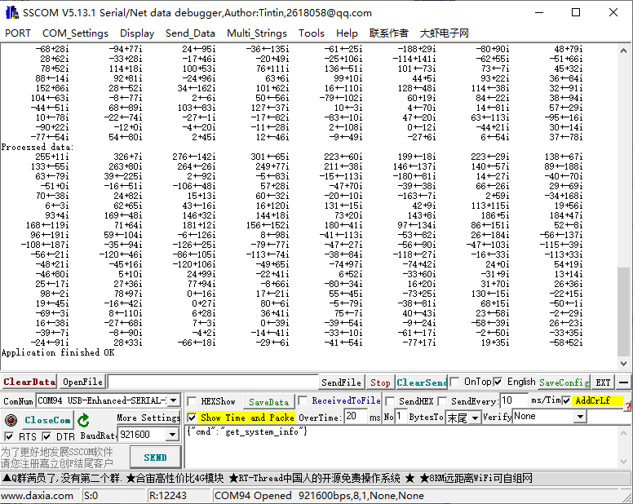Click the red record indicator beside CloseCom

11,420
